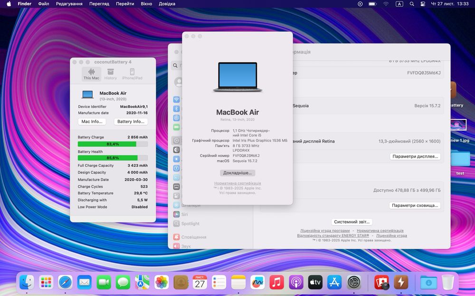The width and height of the screenshot is (475, 296).
Task: Open Reminders from the Dock
Action: [219, 283]
